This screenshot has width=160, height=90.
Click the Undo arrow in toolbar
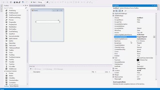click(x=23, y=2)
